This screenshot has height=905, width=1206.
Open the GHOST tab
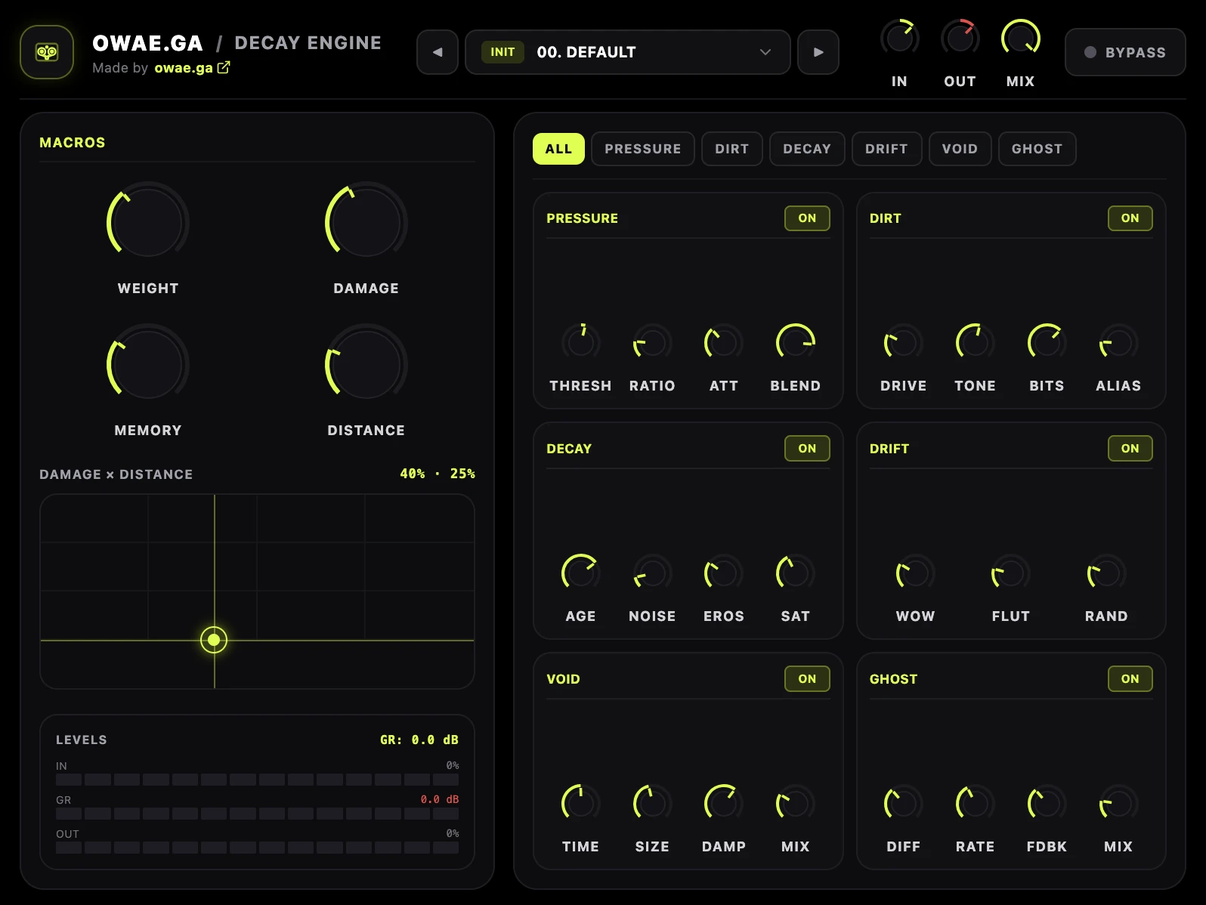[x=1037, y=149]
